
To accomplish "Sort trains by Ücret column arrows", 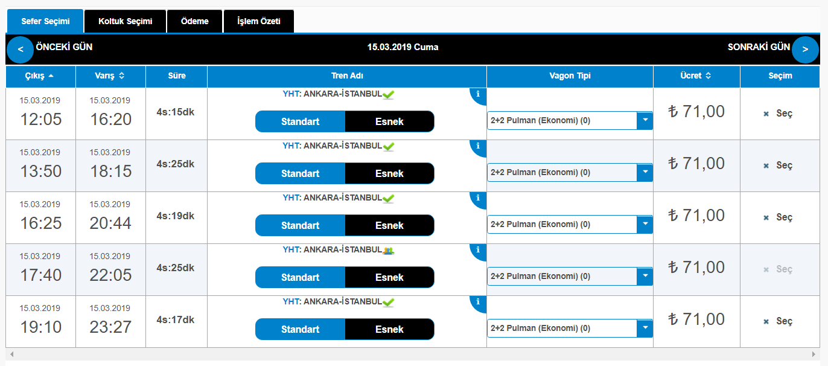I will pyautogui.click(x=708, y=76).
